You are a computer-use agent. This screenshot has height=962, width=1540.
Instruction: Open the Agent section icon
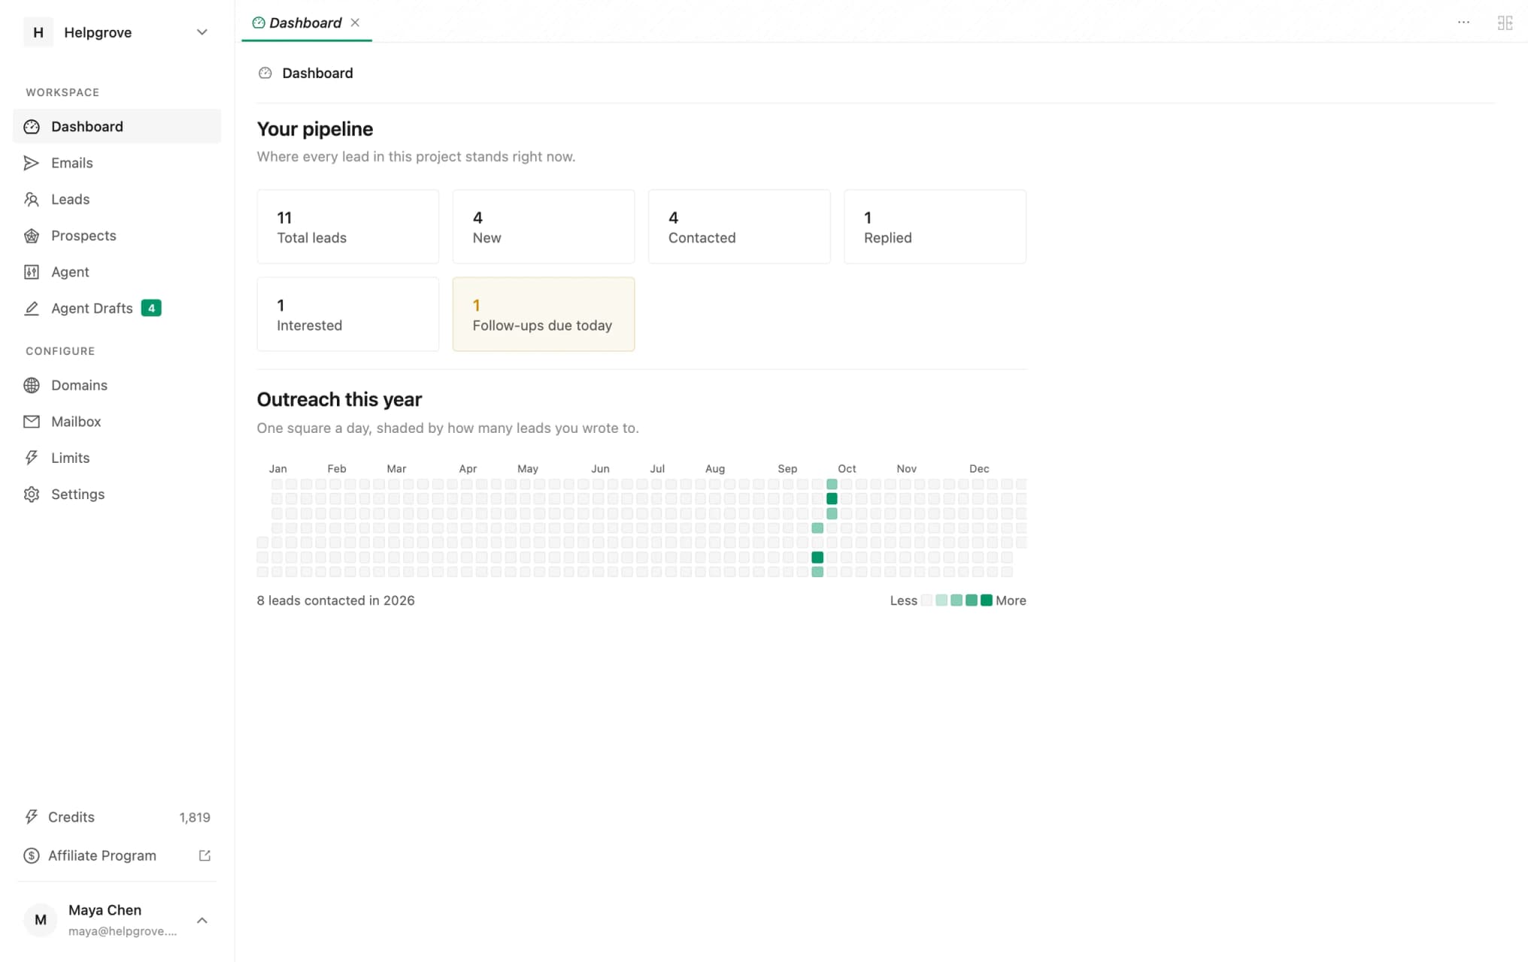click(32, 272)
